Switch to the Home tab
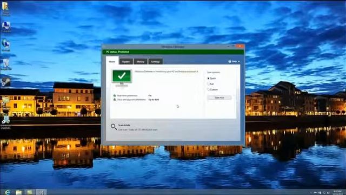 pos(112,61)
